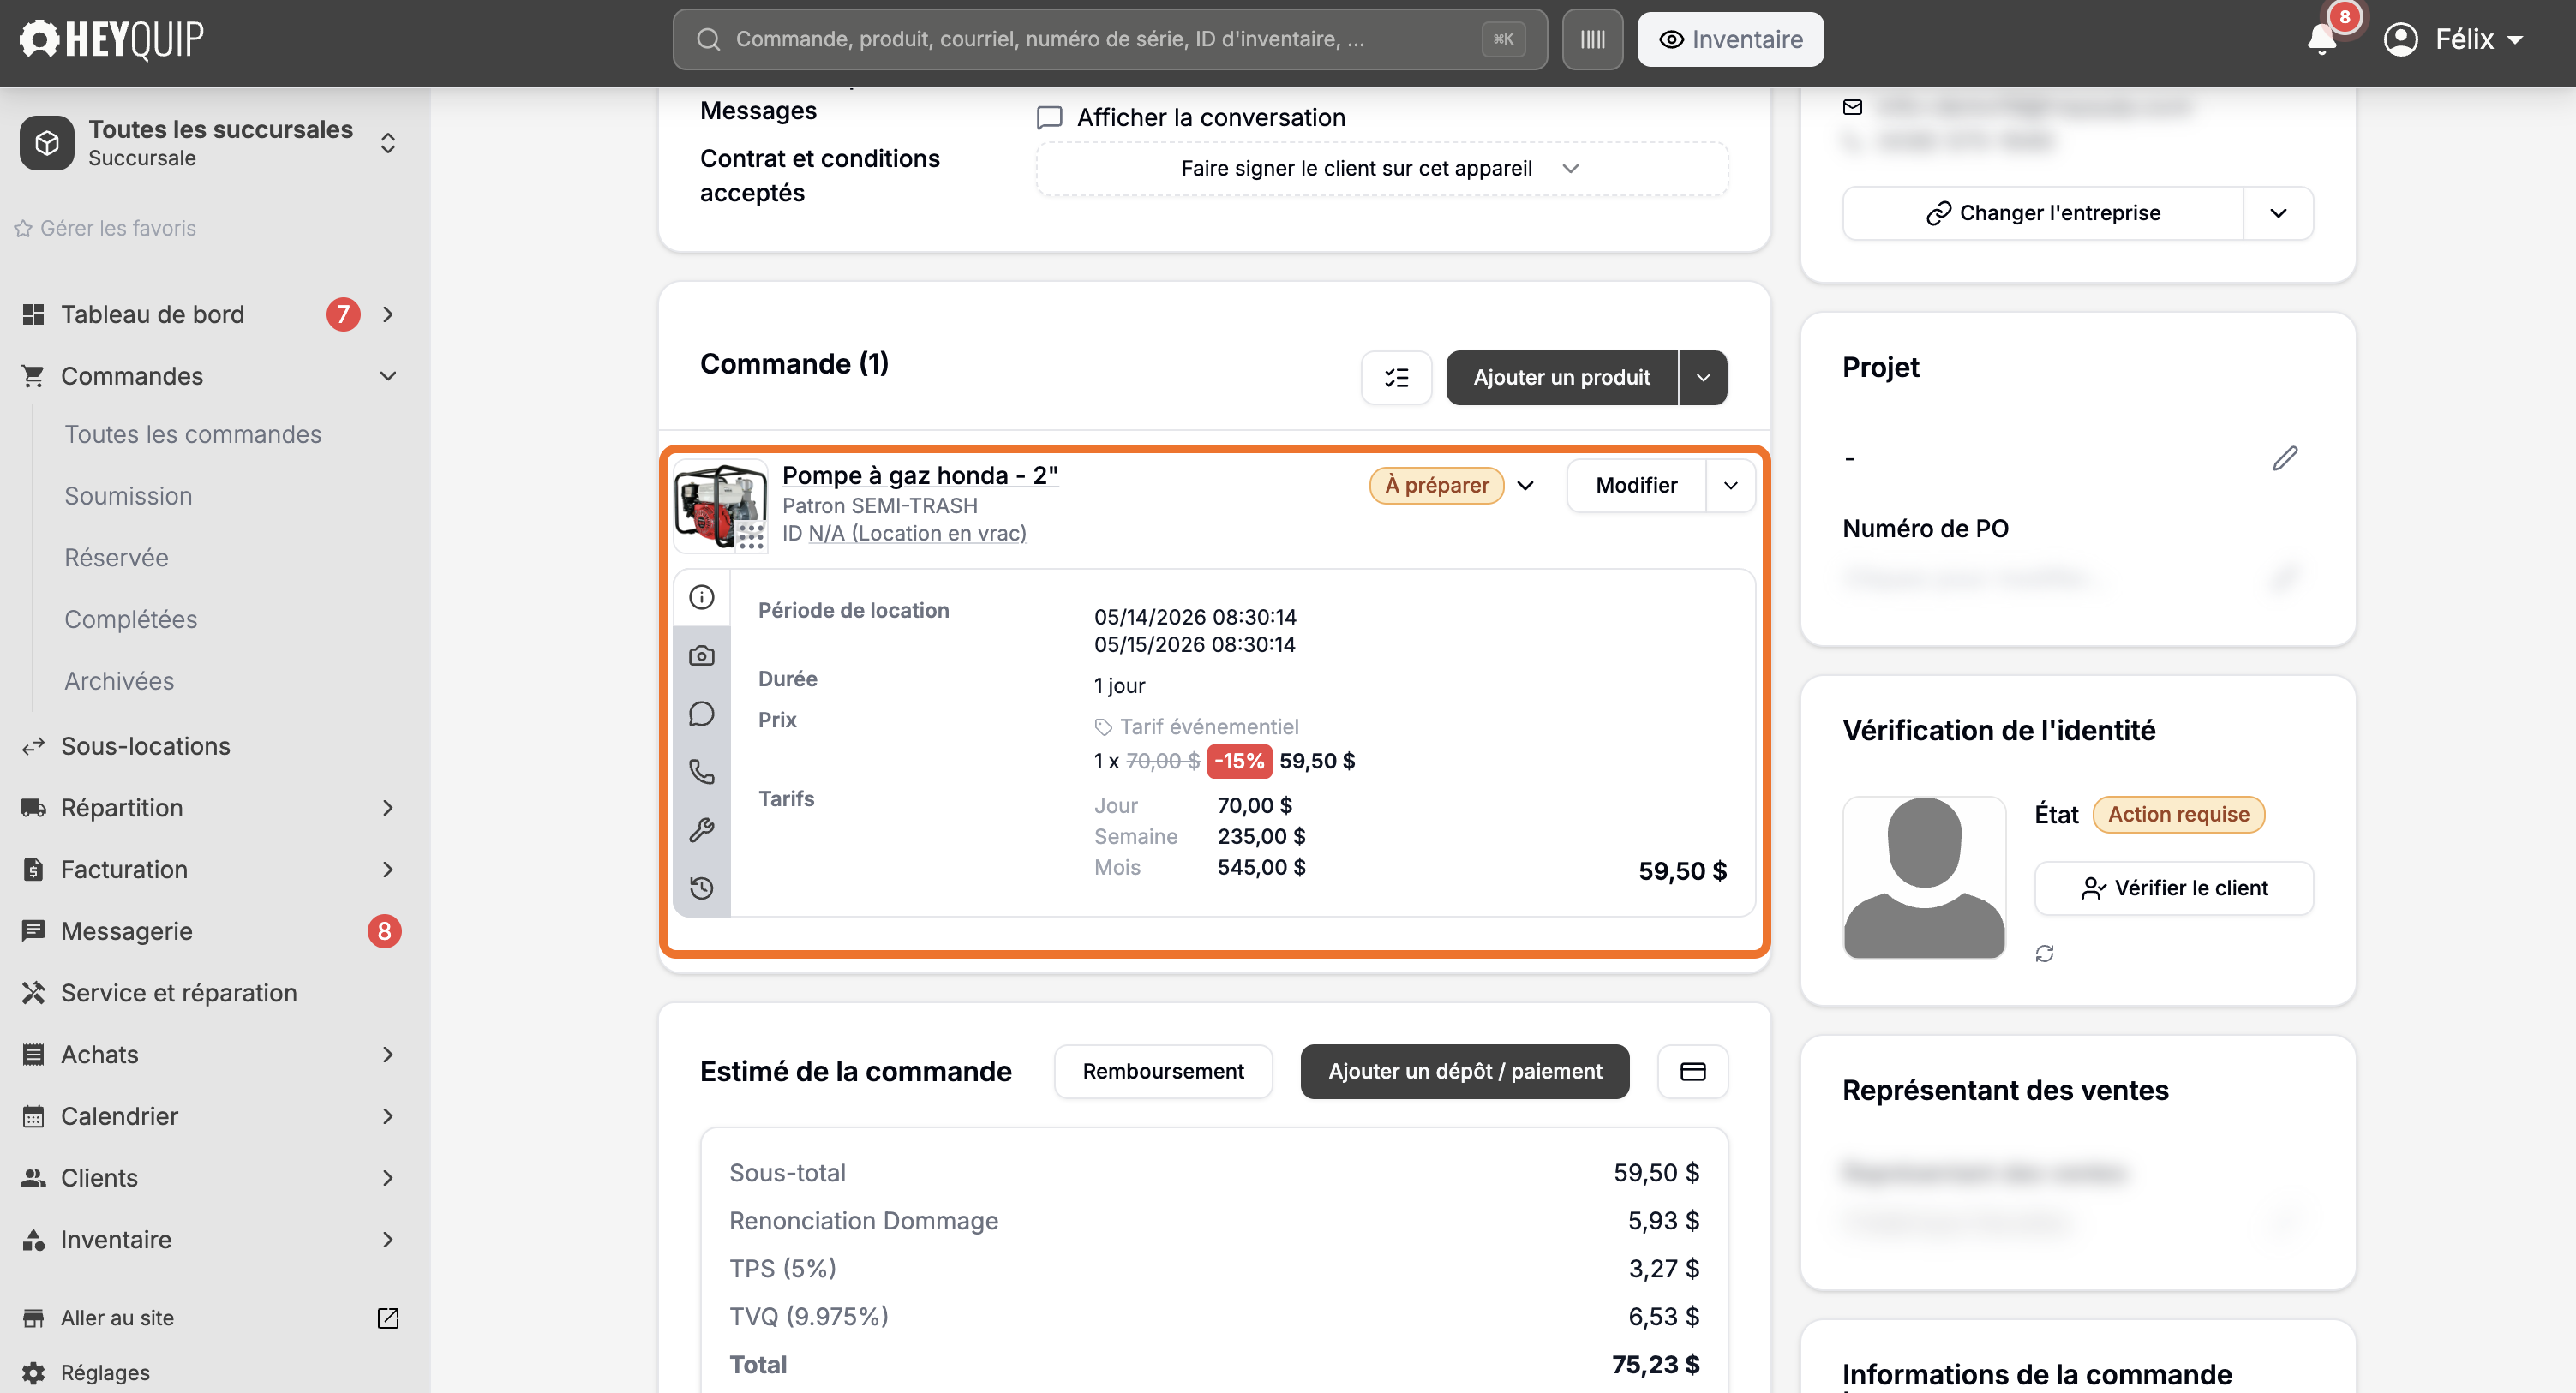Click the Vérifier le client button
Viewport: 2576px width, 1393px height.
(x=2174, y=888)
